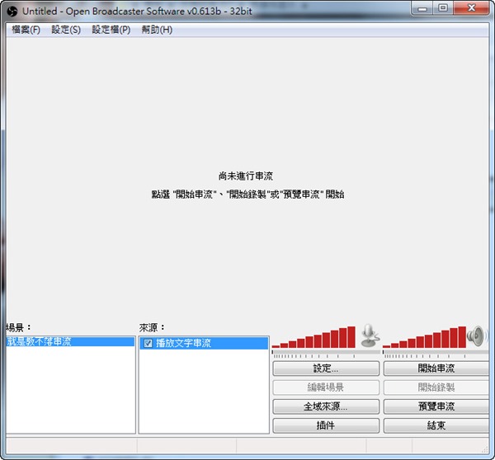The height and width of the screenshot is (460, 495).
Task: Click the 結束 exit button
Action: (436, 425)
